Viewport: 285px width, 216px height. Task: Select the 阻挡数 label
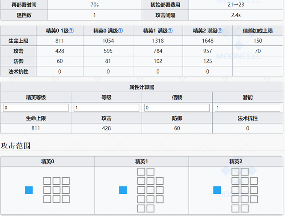click(24, 15)
